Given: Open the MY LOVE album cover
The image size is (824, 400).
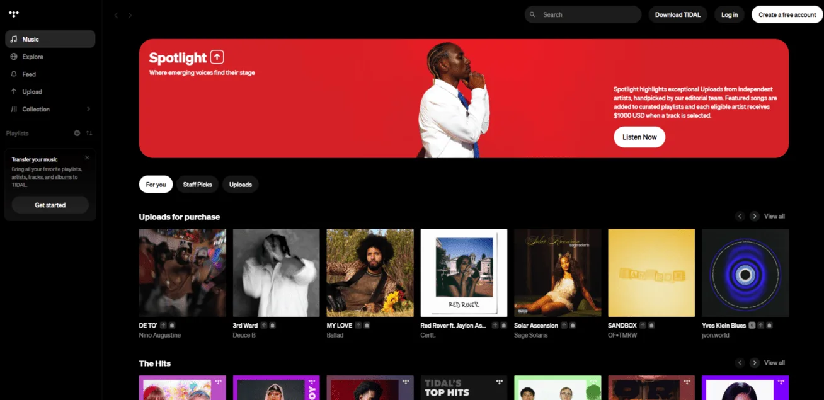Looking at the screenshot, I should point(370,273).
